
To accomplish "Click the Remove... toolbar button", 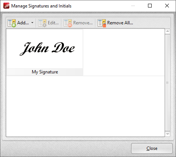I will pyautogui.click(x=78, y=23).
